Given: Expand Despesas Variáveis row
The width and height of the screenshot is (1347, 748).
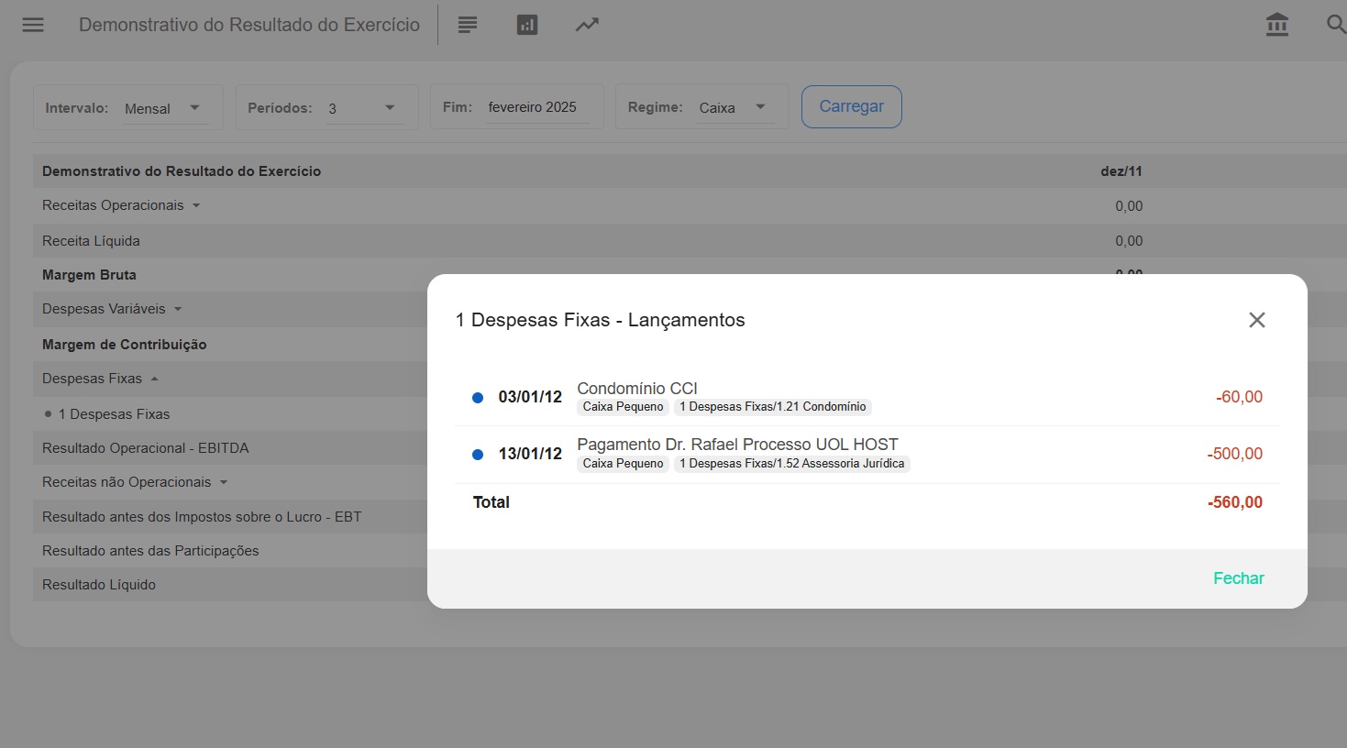Looking at the screenshot, I should pos(178,310).
